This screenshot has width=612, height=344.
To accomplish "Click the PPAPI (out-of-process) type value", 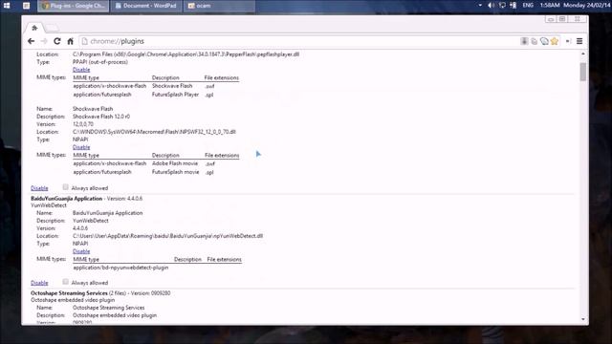I will (99, 62).
